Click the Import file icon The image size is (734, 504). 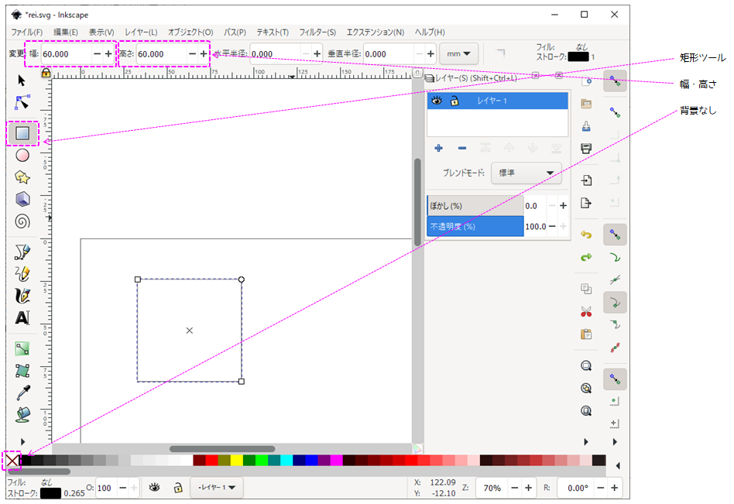(x=586, y=180)
